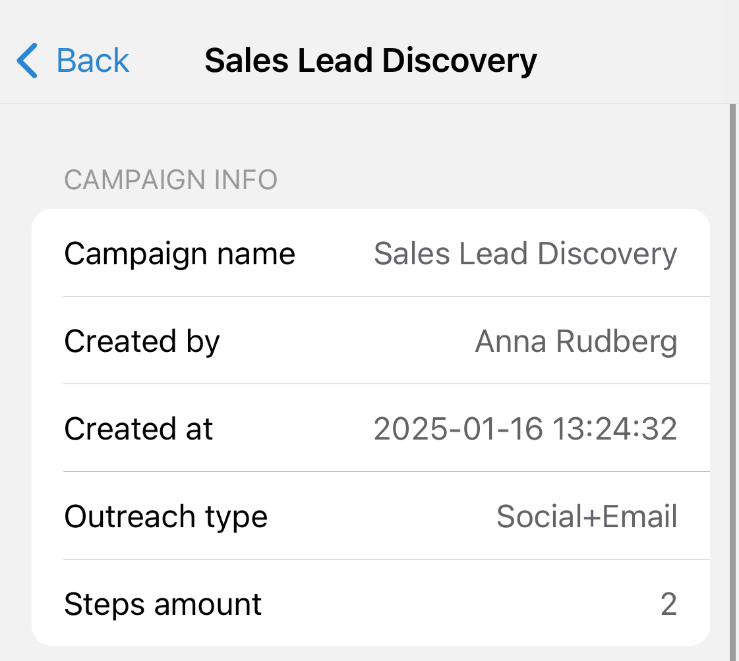Click the vertical scrollbar on the right edge
The image size is (739, 661).
click(732, 382)
